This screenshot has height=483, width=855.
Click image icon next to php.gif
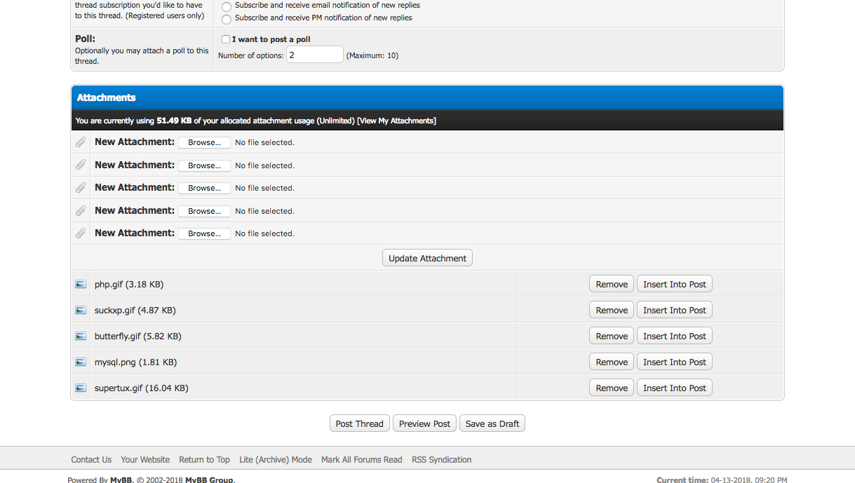click(x=81, y=285)
